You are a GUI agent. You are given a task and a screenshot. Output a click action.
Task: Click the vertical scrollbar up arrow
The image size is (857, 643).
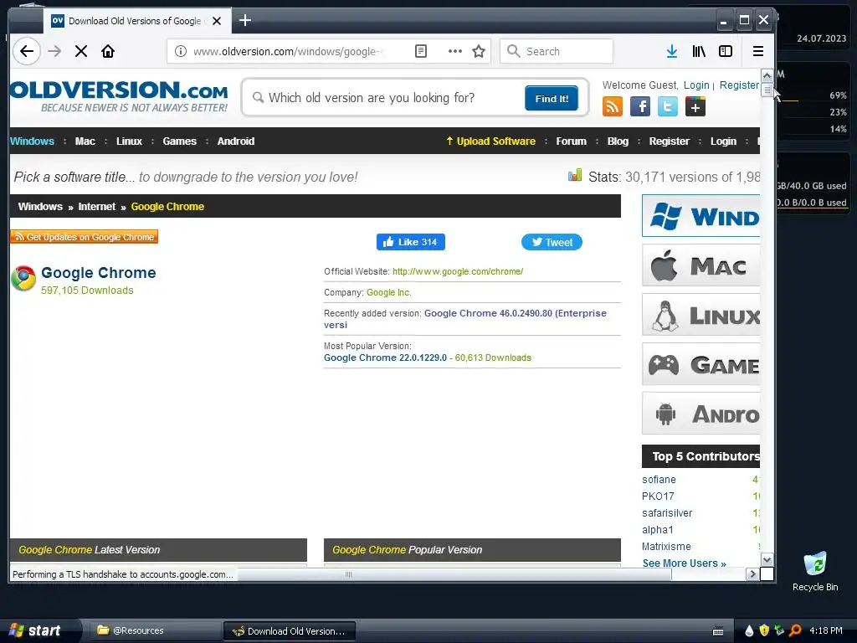[767, 75]
